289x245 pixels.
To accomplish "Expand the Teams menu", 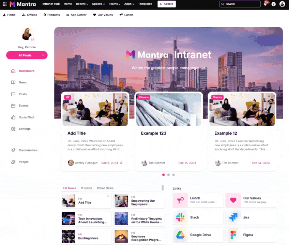I will point(114,4).
